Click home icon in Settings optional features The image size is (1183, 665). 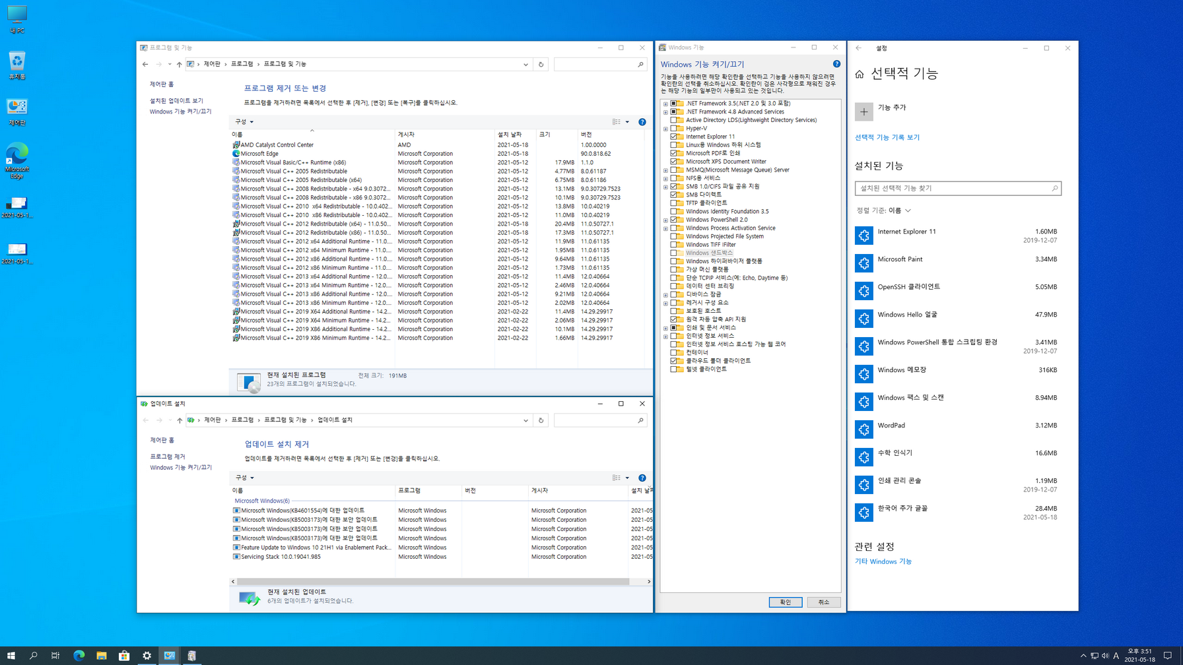coord(859,75)
